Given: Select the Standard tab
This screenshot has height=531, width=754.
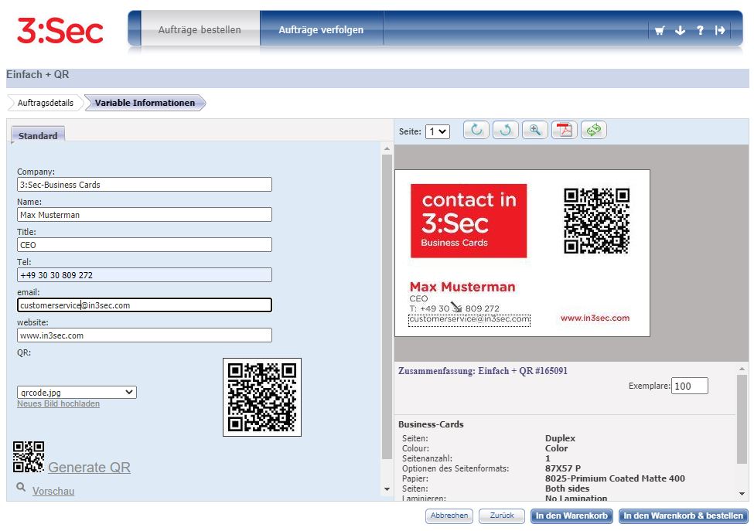Looking at the screenshot, I should (38, 135).
